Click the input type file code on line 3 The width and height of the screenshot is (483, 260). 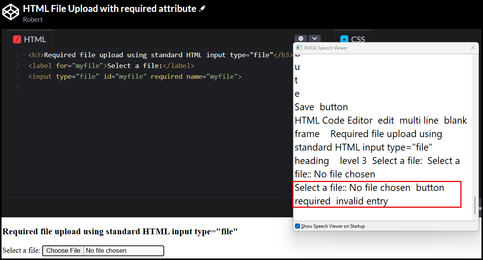pyautogui.click(x=135, y=76)
